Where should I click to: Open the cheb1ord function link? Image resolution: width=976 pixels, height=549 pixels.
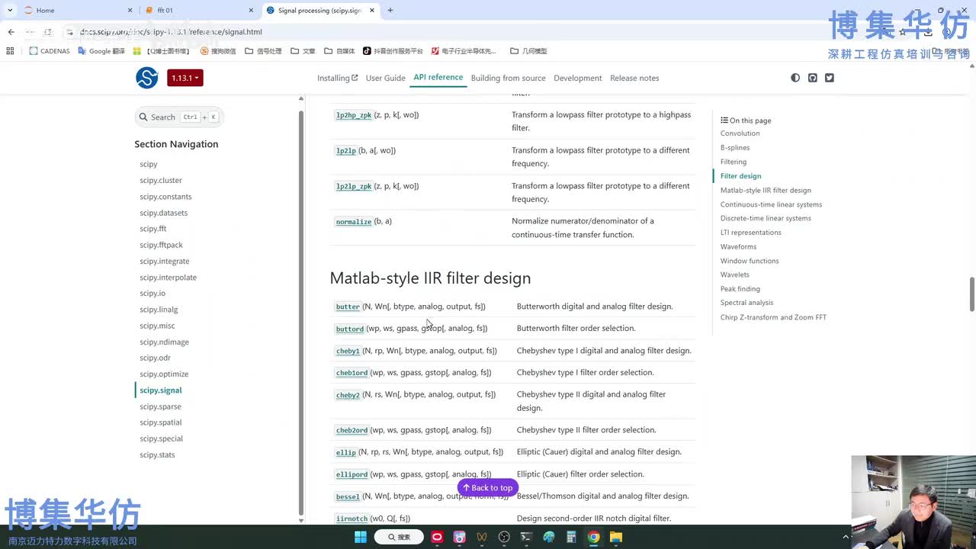click(x=352, y=373)
